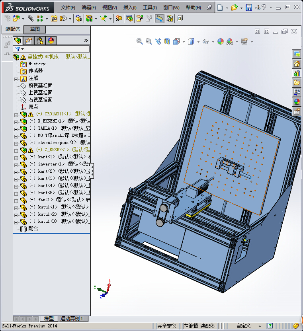Toggle the Interference Detection ruler icon
The image size is (303, 331).
click(159, 19)
